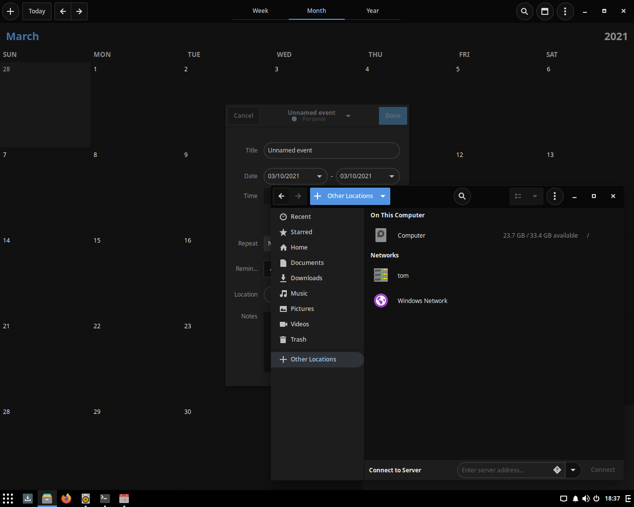Open the Calendar's calendars manager icon
The image size is (634, 507).
point(545,11)
